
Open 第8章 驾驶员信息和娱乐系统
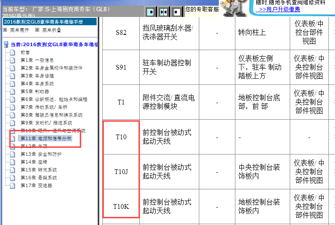pyautogui.click(x=51, y=115)
